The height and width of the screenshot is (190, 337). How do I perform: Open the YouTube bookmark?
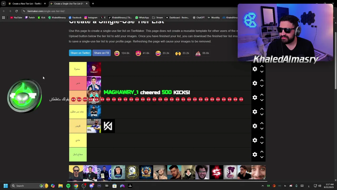pos(16,18)
